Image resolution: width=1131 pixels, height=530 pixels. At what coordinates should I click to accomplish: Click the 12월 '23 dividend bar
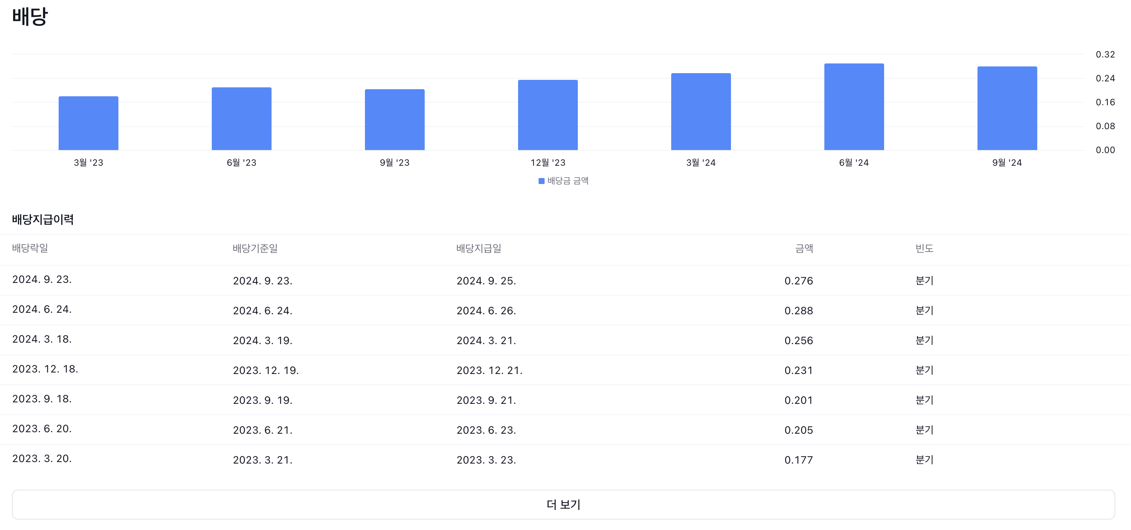548,115
